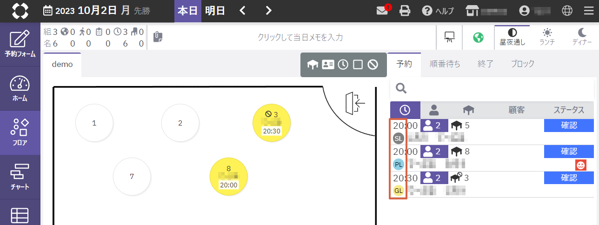Viewport: 599px width, 225px height.
Task: Go to ホーム in sidebar
Action: (20, 88)
